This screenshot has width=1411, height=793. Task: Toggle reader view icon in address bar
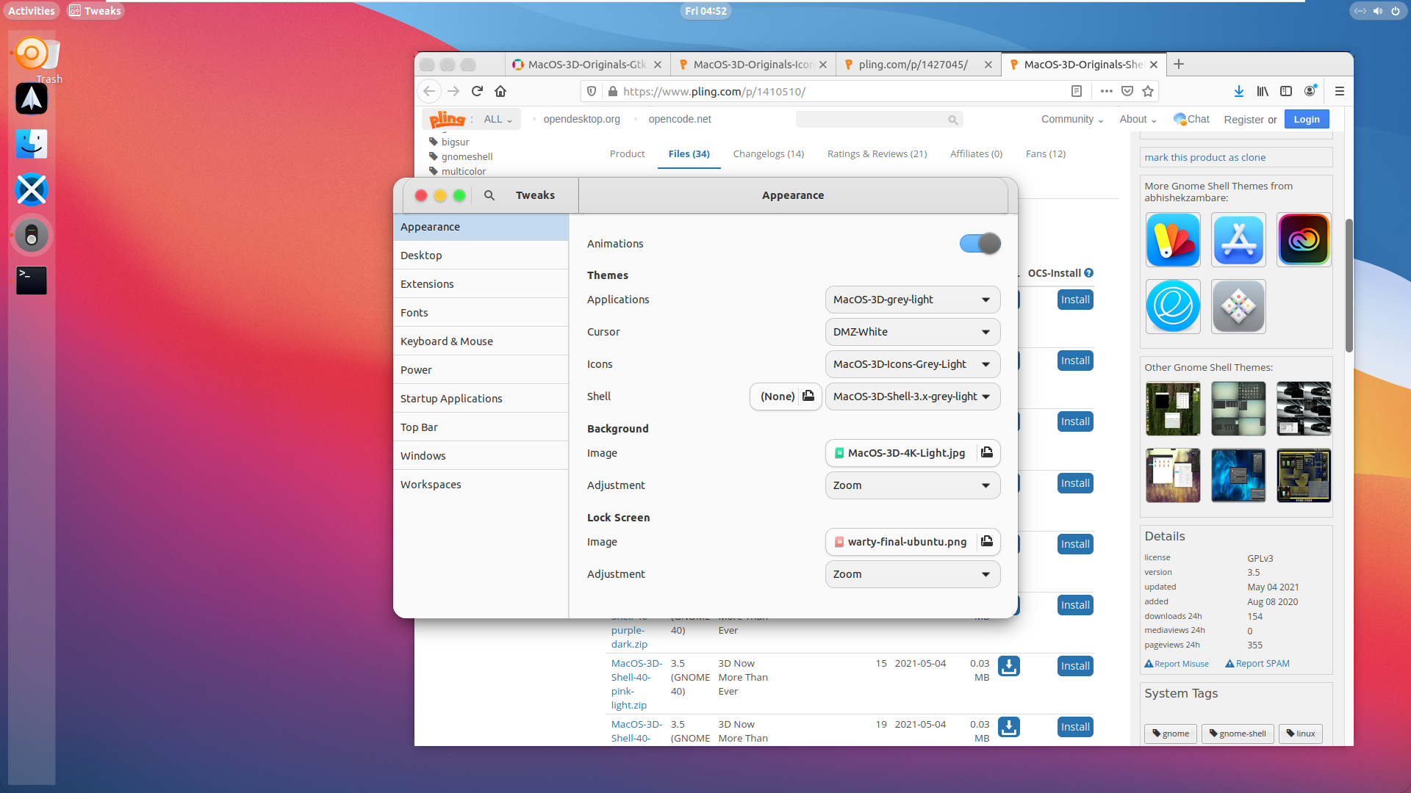click(x=1077, y=91)
